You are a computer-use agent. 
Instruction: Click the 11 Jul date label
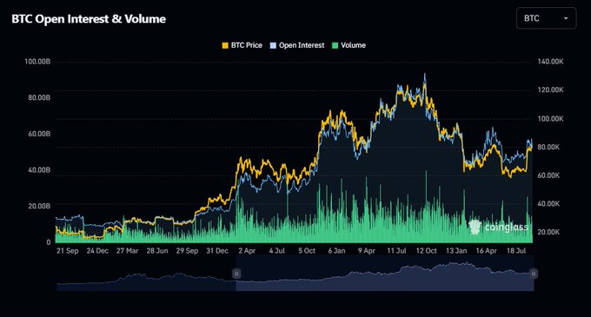pos(396,250)
